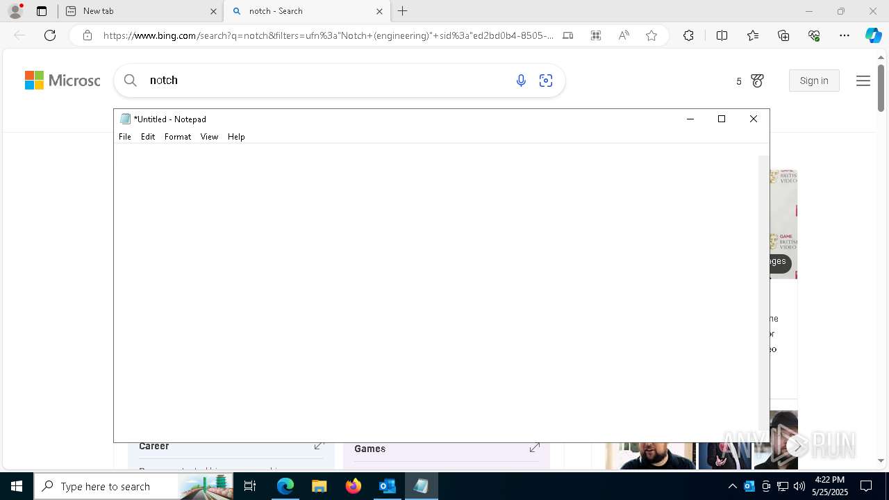Click the Sign in button
889x500 pixels.
click(x=814, y=81)
